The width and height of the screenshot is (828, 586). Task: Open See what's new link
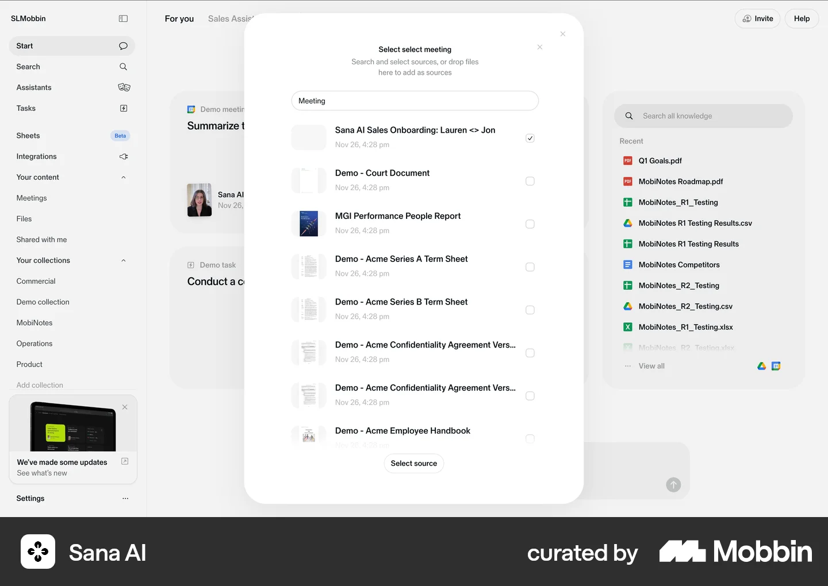(42, 473)
